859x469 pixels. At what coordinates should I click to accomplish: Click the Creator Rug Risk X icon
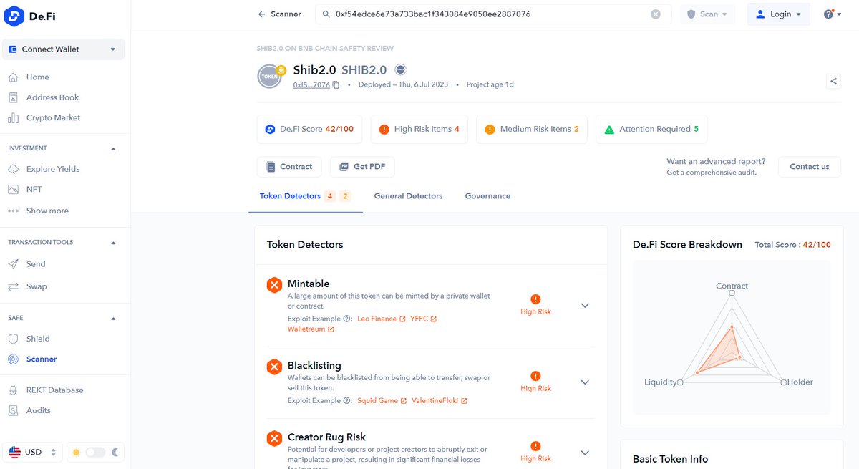coord(274,438)
